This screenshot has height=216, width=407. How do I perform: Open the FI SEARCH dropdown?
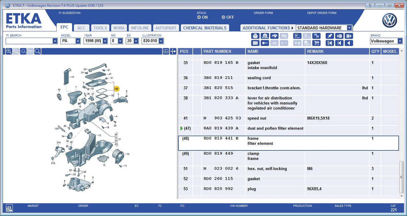(55, 41)
